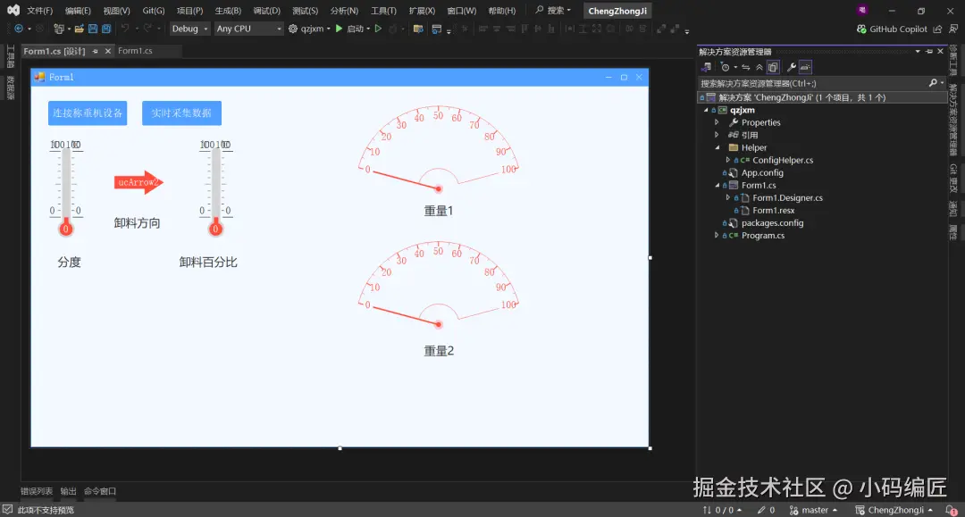965x517 pixels.
Task: Collapse the Form1.cs node
Action: (717, 185)
